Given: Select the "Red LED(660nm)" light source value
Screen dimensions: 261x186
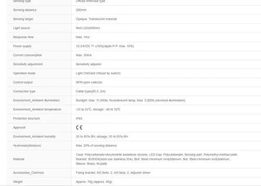Looking at the screenshot, I should [88, 28].
